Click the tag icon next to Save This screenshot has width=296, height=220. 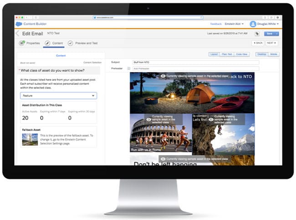(x=257, y=33)
